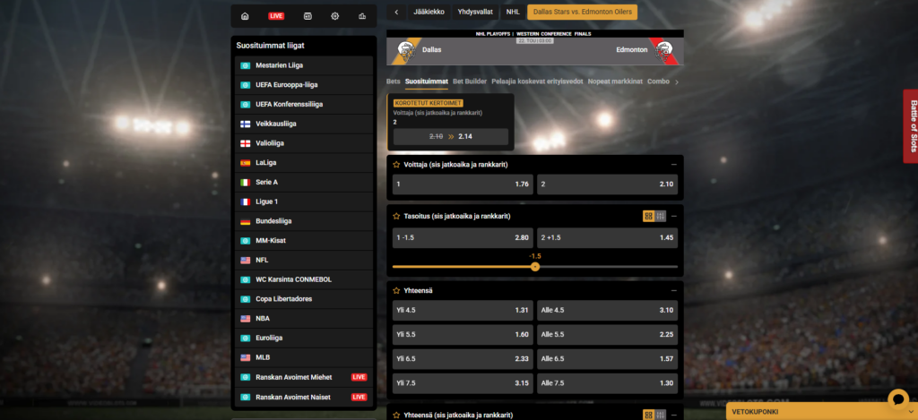This screenshot has height=420, width=918.
Task: Bet Alle 7.5 at 1.30
Action: pos(607,383)
